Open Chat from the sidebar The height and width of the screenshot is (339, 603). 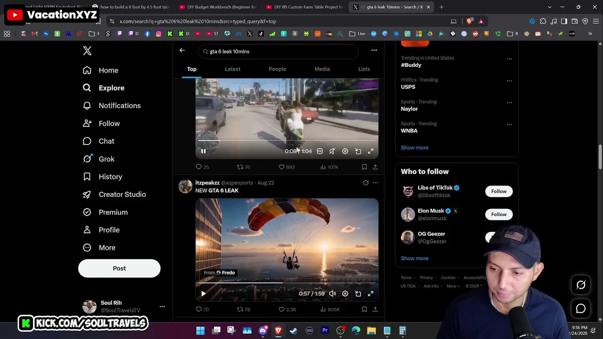tap(98, 141)
